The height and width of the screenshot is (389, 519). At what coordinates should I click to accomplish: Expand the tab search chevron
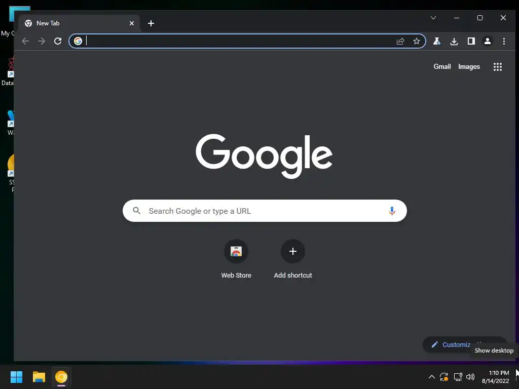click(433, 18)
